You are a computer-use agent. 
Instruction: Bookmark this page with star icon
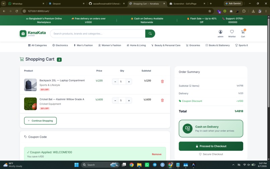pyautogui.click(x=210, y=11)
